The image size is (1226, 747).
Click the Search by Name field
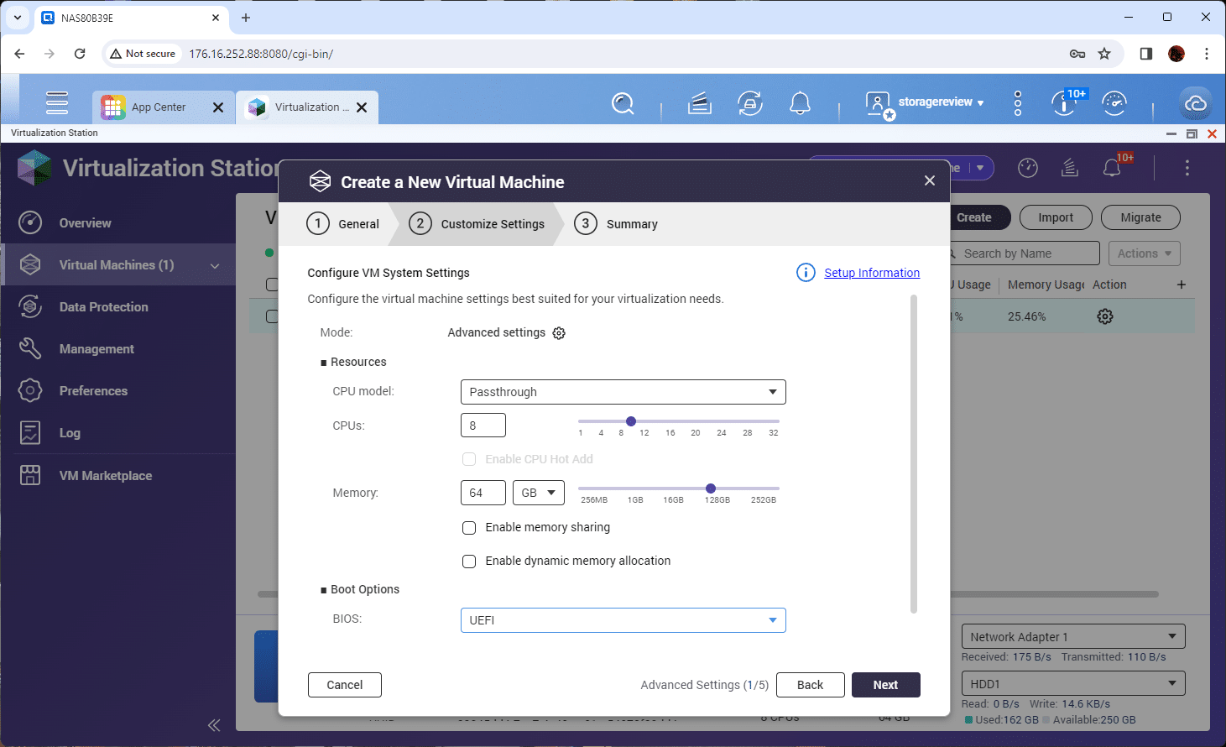(1024, 253)
